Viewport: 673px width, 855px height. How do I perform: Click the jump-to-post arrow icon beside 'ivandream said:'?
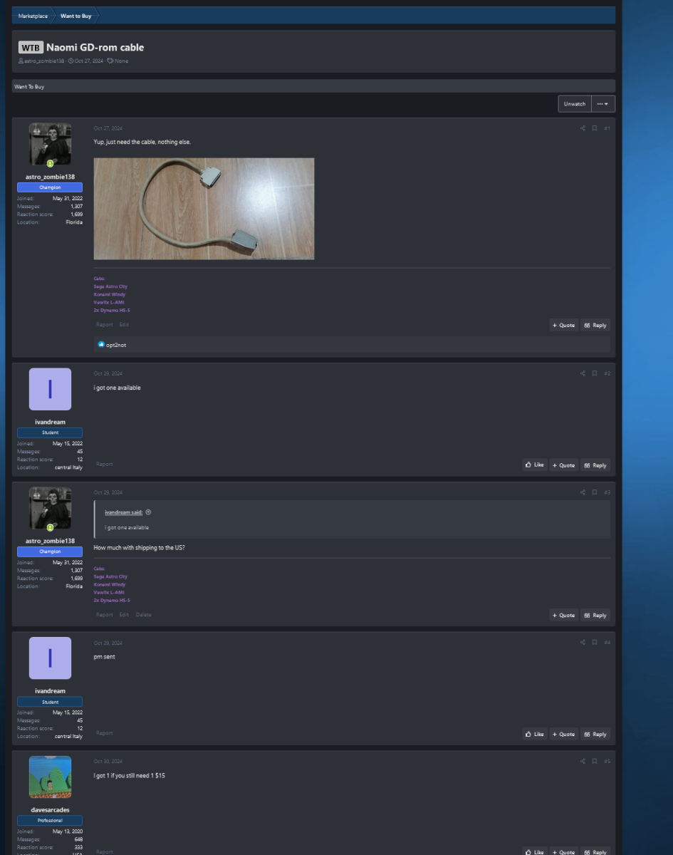(148, 512)
